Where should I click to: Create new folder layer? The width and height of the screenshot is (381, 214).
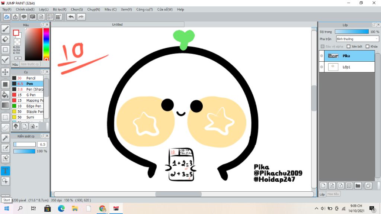358,186
